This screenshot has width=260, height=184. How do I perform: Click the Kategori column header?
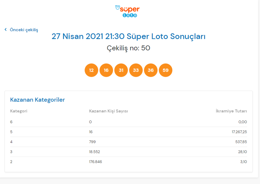click(x=19, y=111)
